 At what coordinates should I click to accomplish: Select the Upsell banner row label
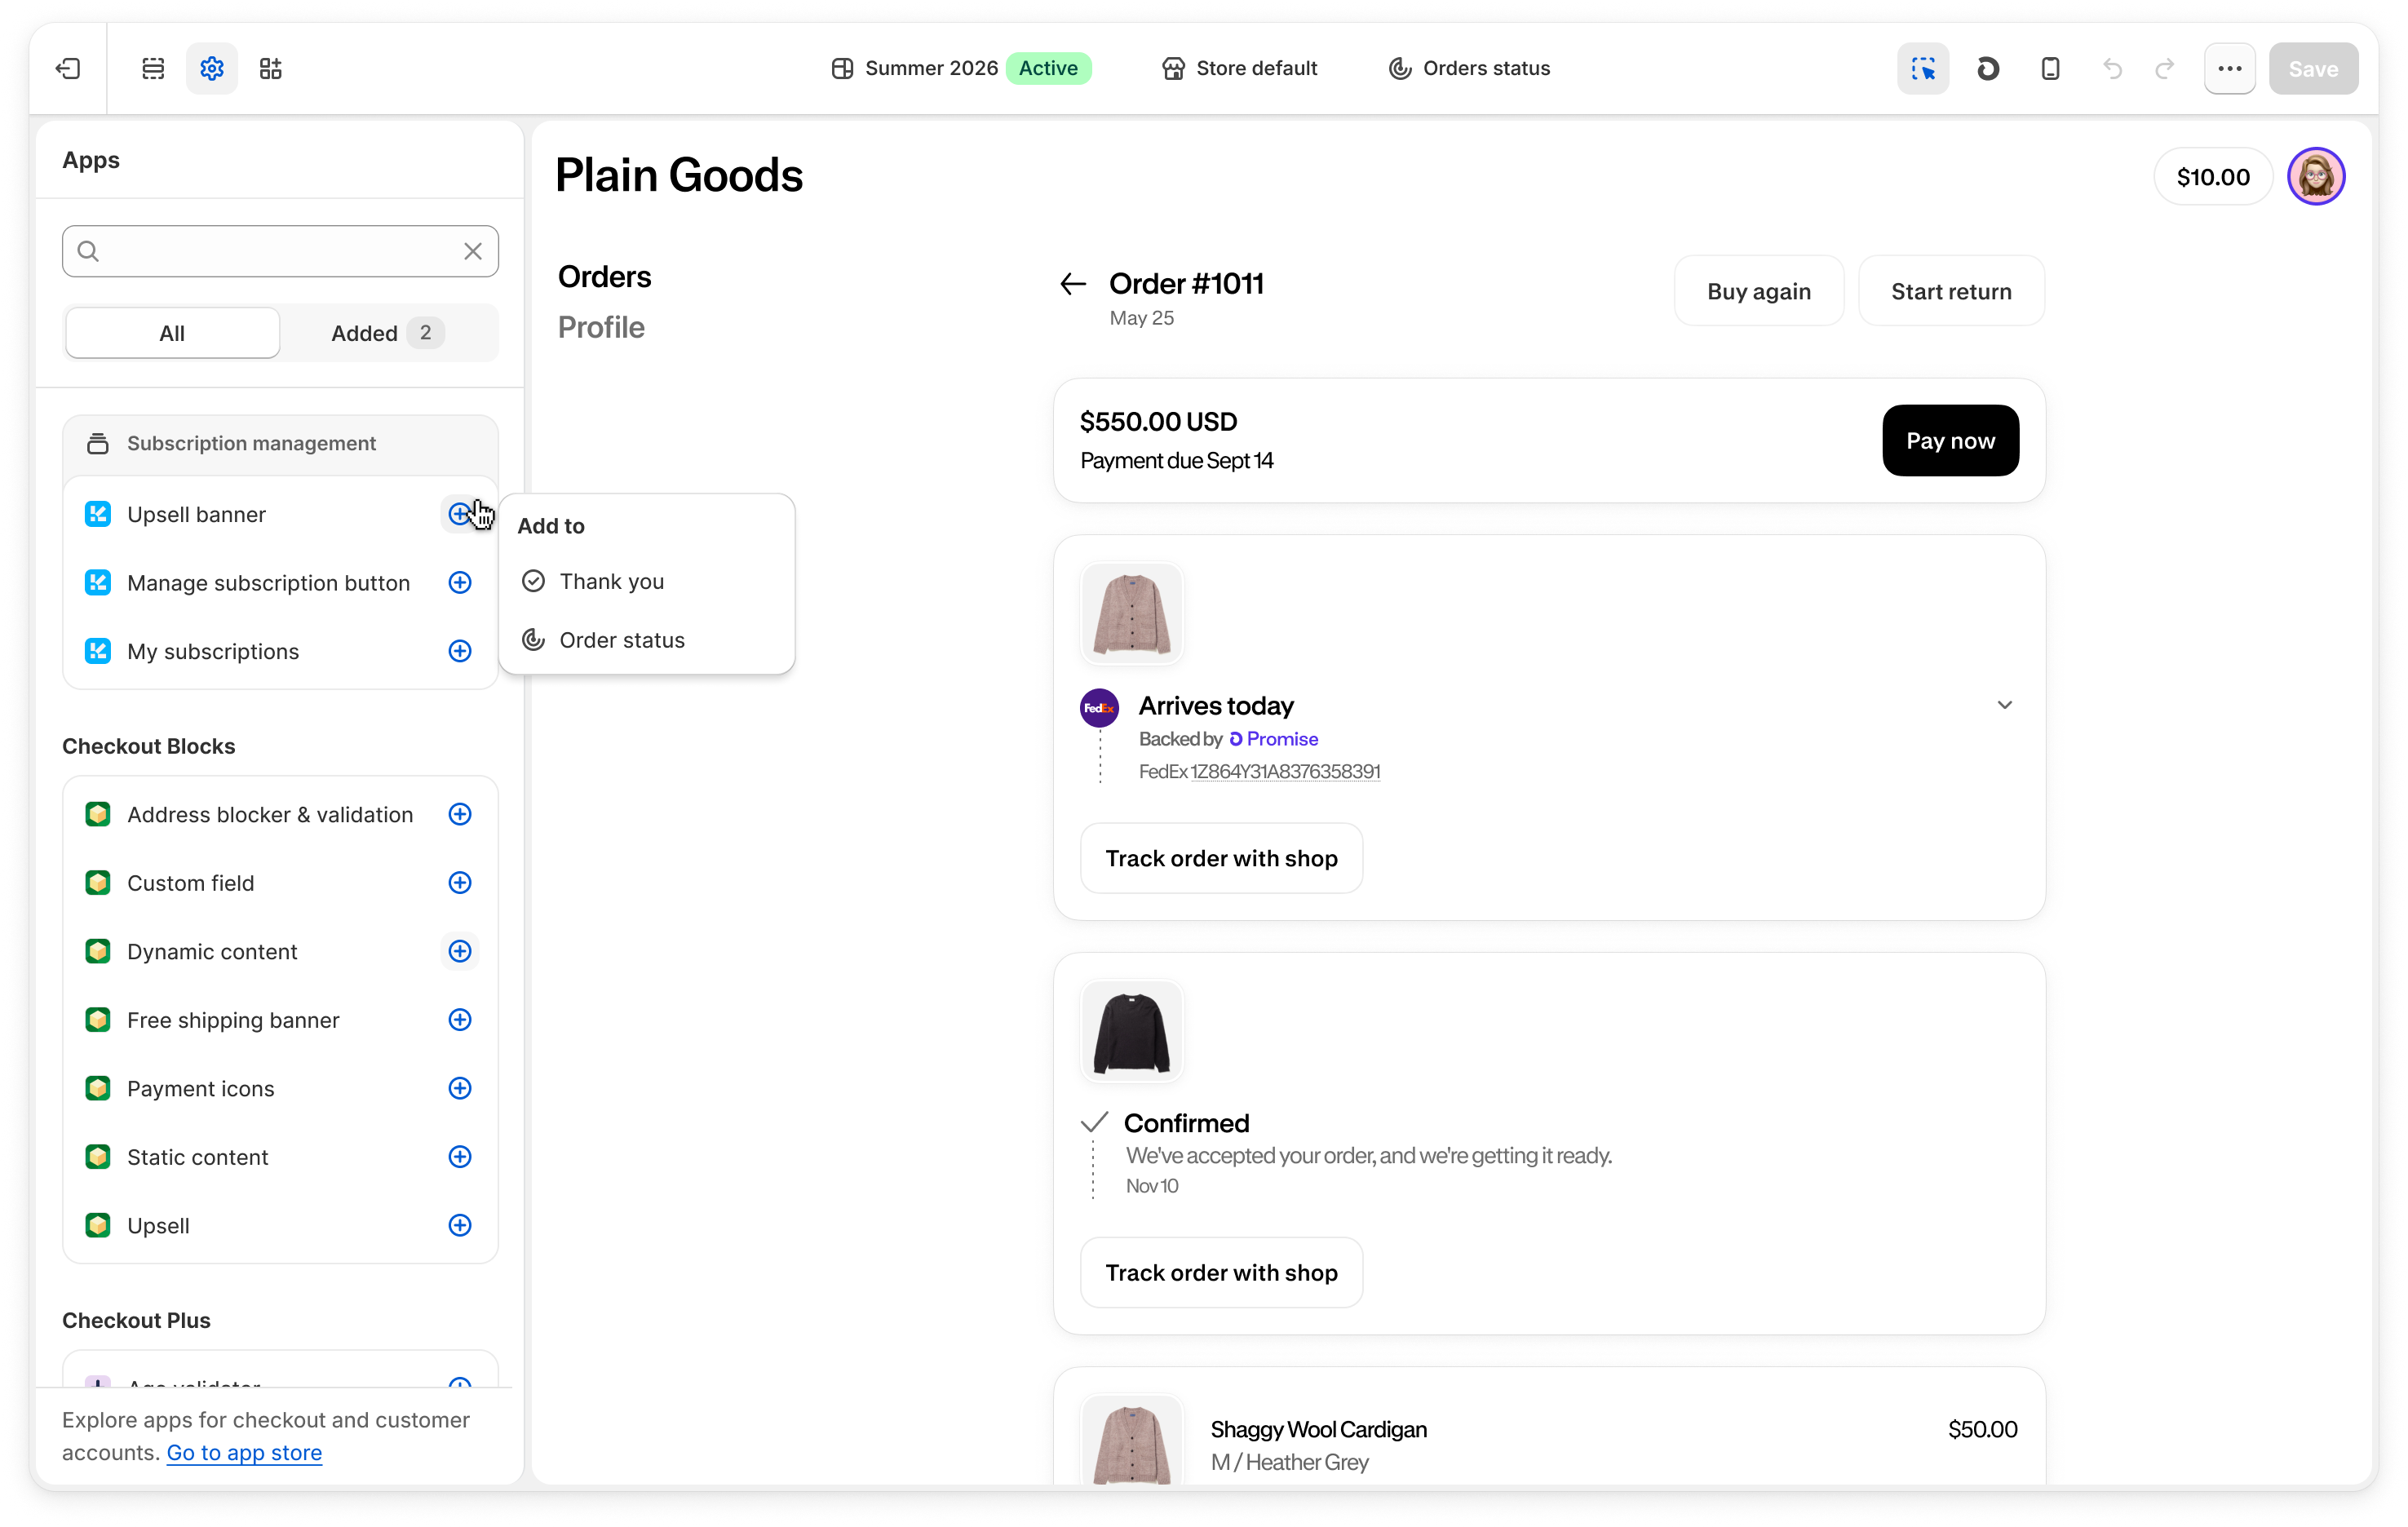click(197, 514)
